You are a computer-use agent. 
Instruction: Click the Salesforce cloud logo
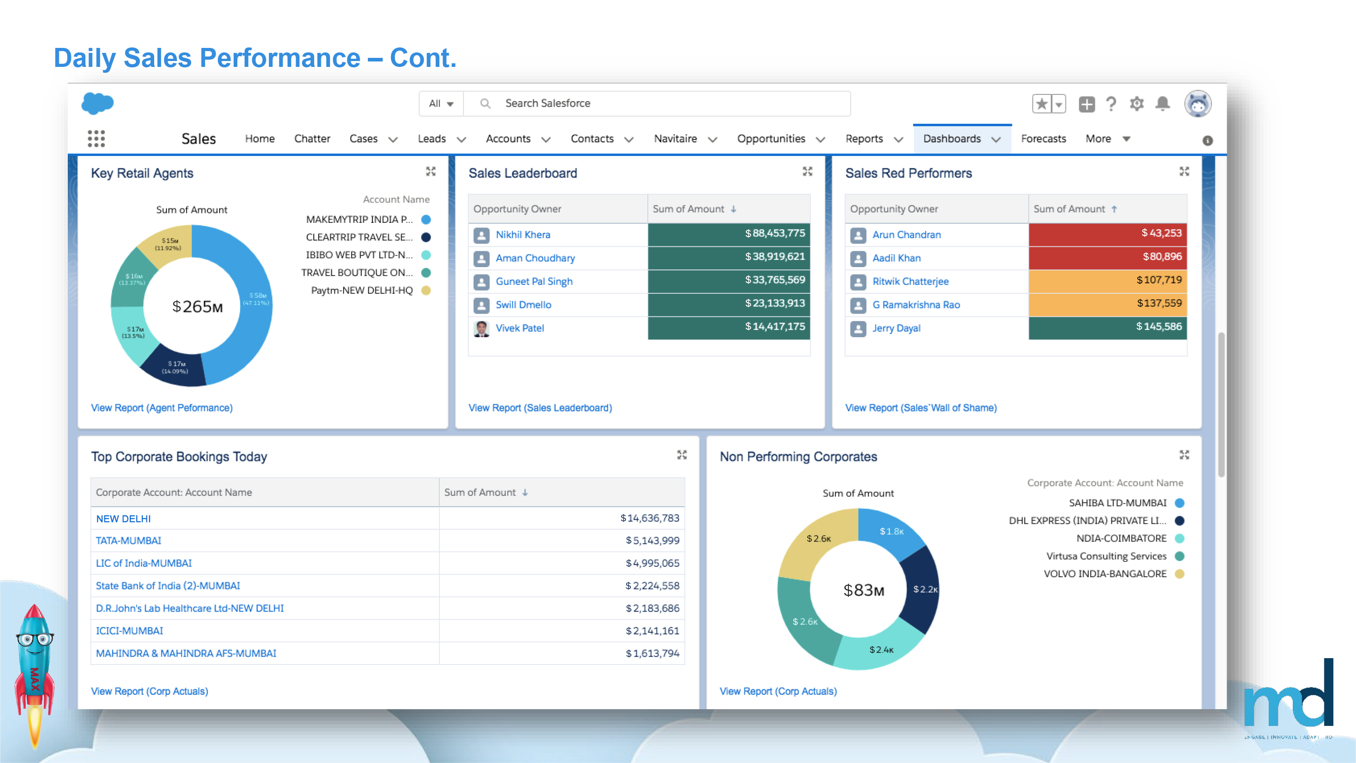(97, 103)
